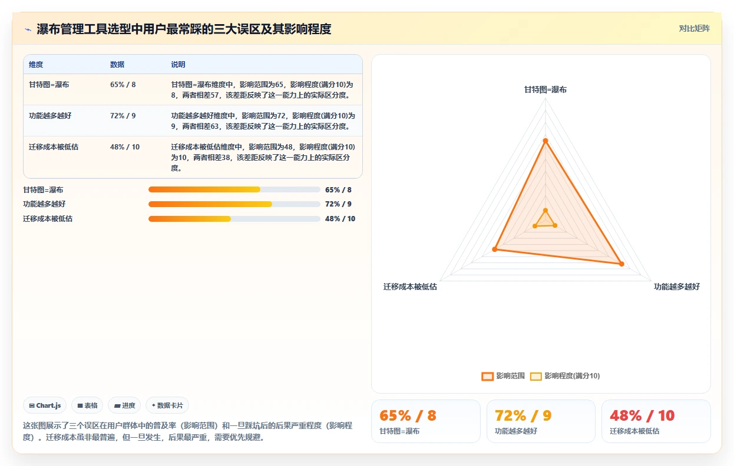Click the 甘特图=瀑布 table row name
The image size is (734, 466).
[x=49, y=85]
